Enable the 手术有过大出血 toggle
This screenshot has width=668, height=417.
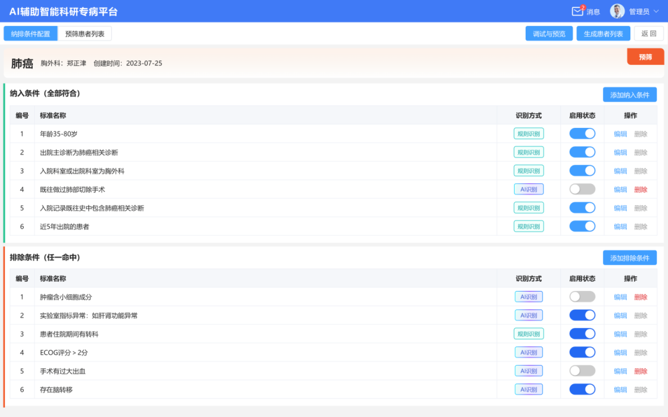point(582,371)
